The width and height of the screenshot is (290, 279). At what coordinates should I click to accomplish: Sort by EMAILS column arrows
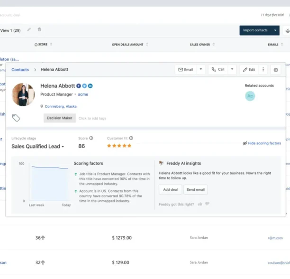(x=282, y=44)
